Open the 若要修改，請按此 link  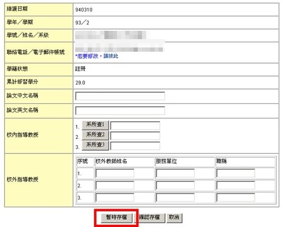point(97,56)
